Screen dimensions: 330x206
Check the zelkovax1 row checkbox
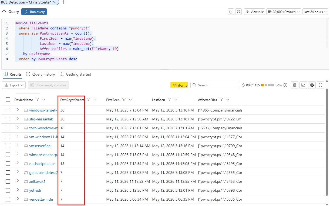click(x=8, y=181)
